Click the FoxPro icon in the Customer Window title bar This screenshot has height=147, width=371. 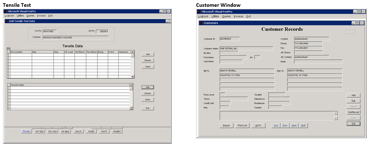pyautogui.click(x=199, y=11)
